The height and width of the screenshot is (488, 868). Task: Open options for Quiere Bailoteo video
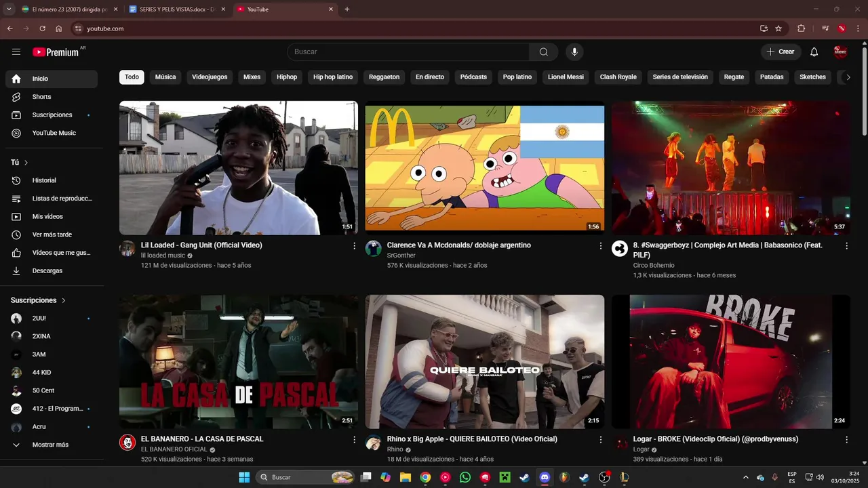pyautogui.click(x=600, y=440)
